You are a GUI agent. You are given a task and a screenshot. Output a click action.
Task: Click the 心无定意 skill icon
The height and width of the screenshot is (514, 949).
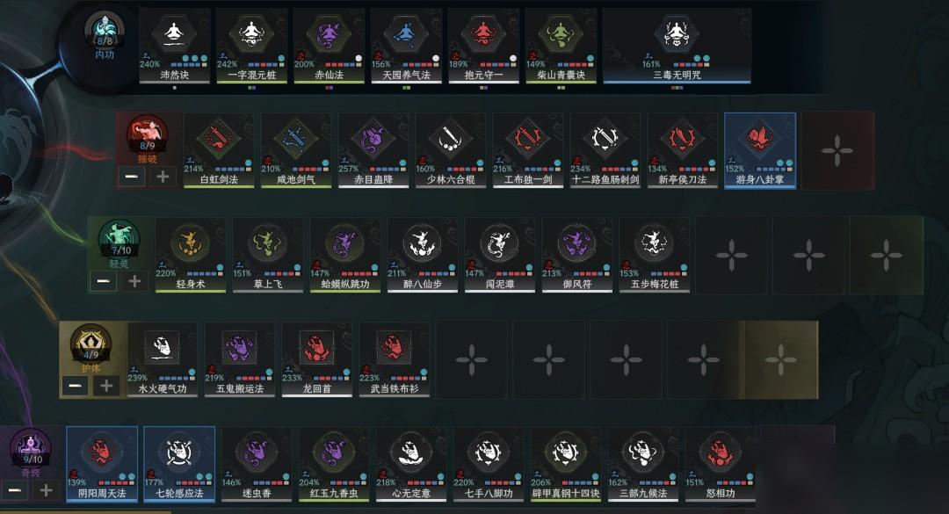click(411, 464)
